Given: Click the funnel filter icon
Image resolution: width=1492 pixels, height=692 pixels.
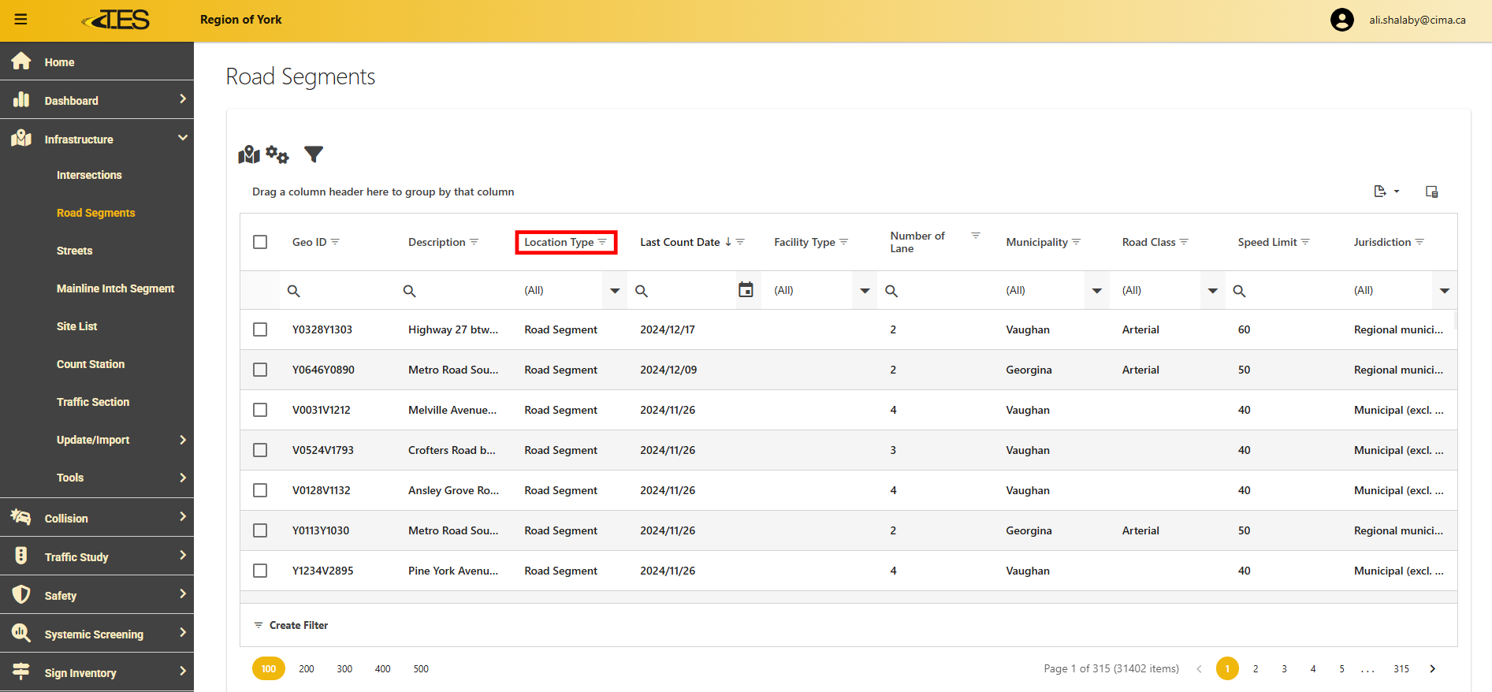Looking at the screenshot, I should point(314,154).
